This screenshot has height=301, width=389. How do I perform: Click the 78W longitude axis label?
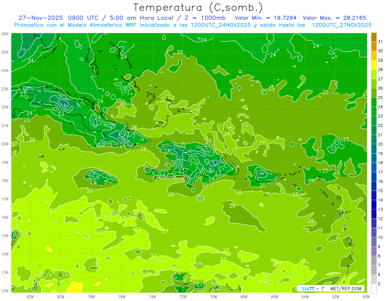point(91,296)
